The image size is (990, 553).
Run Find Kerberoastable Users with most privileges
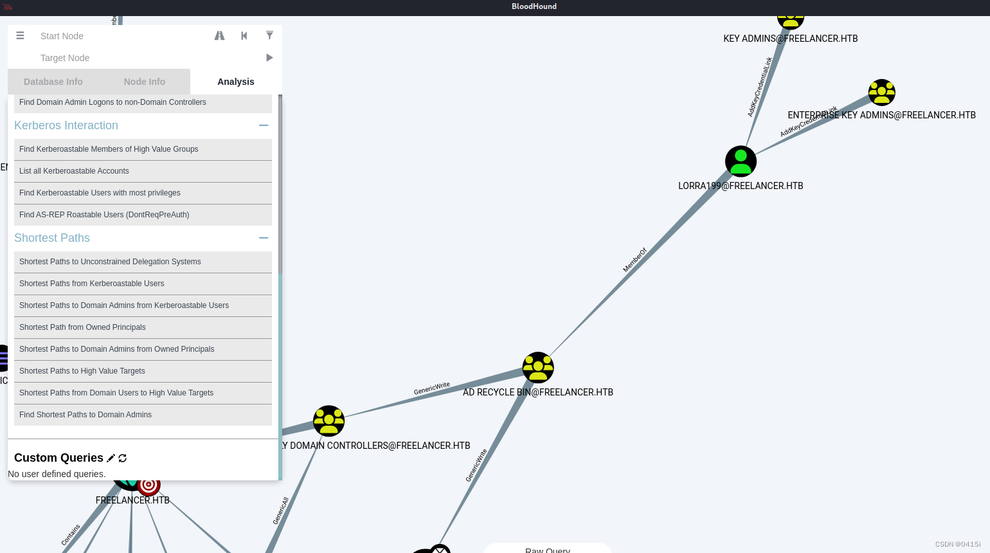143,193
